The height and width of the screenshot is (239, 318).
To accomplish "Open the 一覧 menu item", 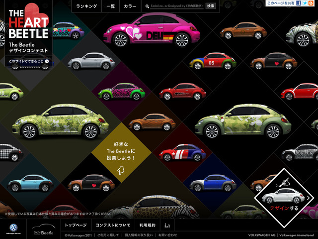I will (x=111, y=6).
